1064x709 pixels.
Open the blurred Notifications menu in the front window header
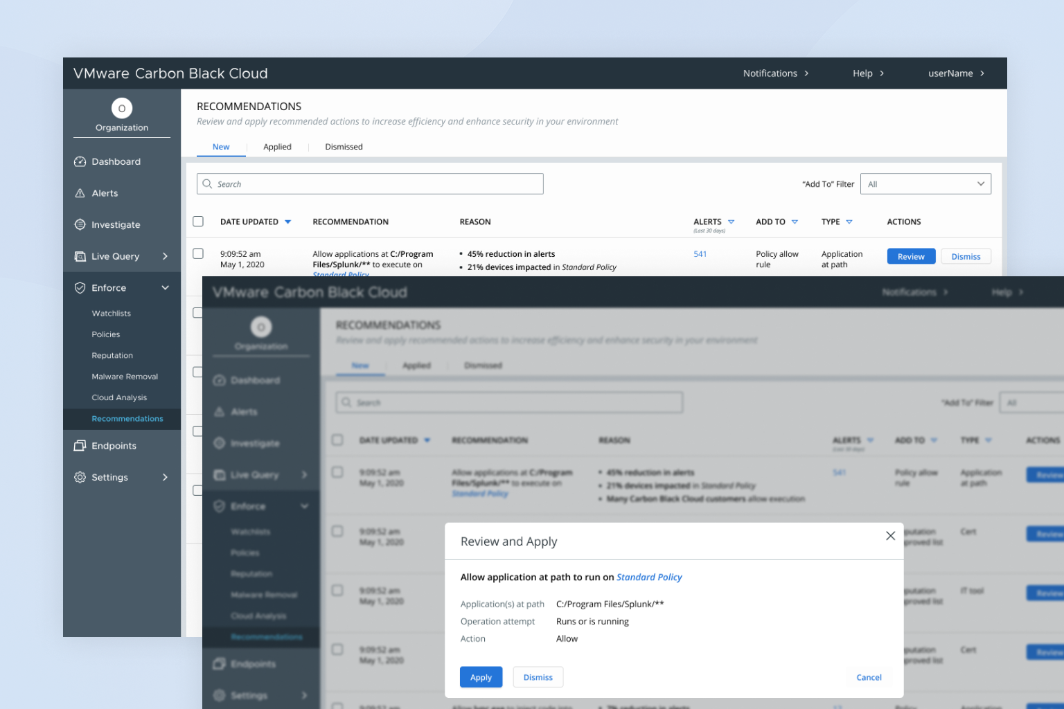[914, 292]
